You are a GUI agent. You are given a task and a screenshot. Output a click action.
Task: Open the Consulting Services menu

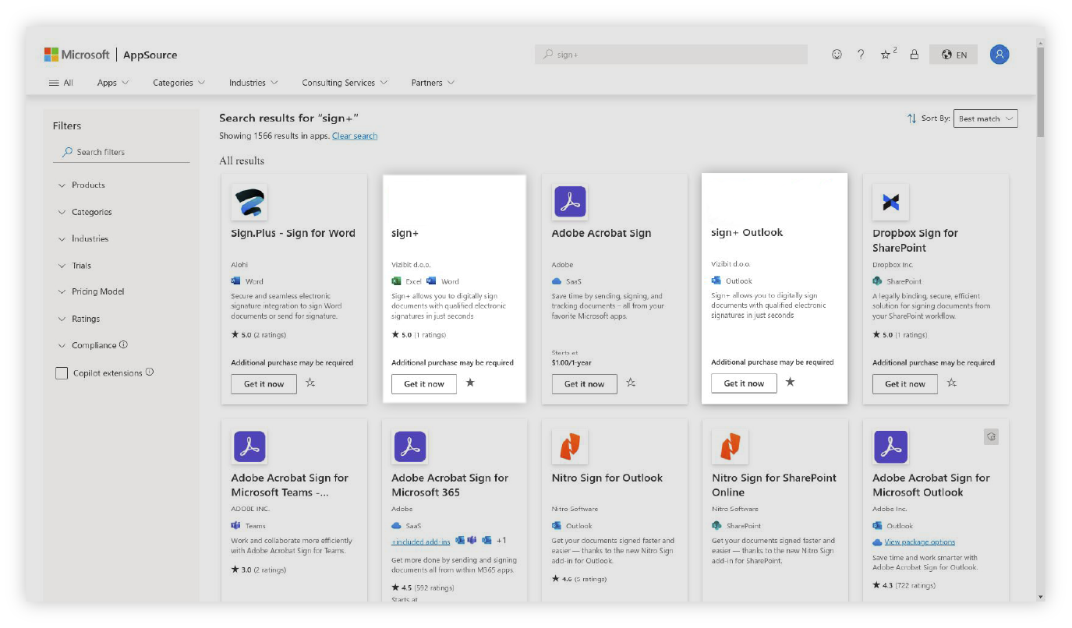coord(344,83)
